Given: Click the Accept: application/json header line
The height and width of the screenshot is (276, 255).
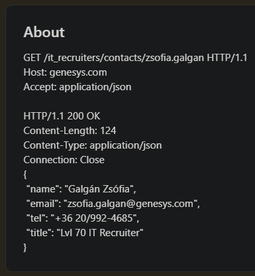Looking at the screenshot, I should 77,87.
